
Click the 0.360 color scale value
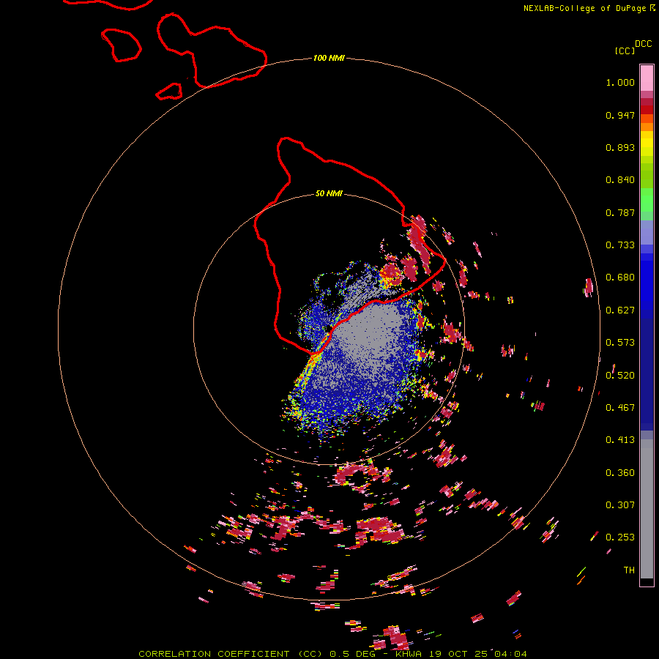(x=620, y=473)
